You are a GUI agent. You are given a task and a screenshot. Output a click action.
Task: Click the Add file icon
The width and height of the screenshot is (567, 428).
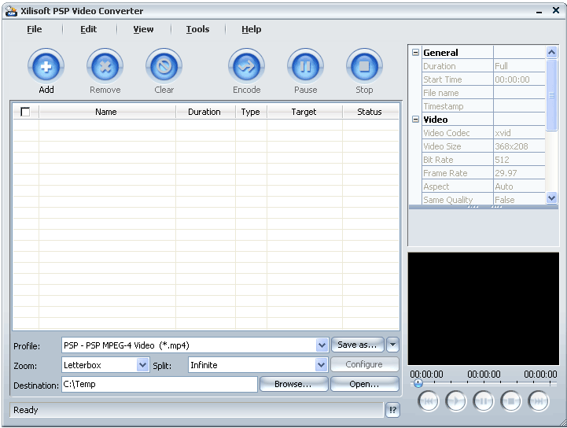(x=46, y=67)
